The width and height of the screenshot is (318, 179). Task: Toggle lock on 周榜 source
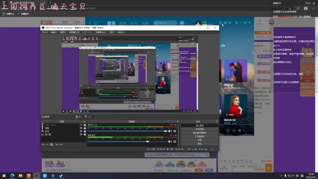85,128
